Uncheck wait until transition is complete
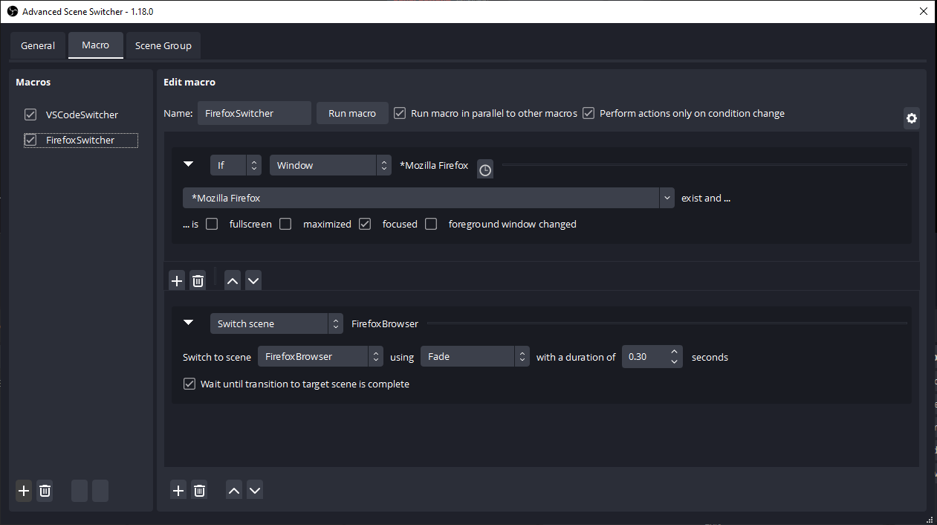Screen dimensions: 937x525 (189, 384)
